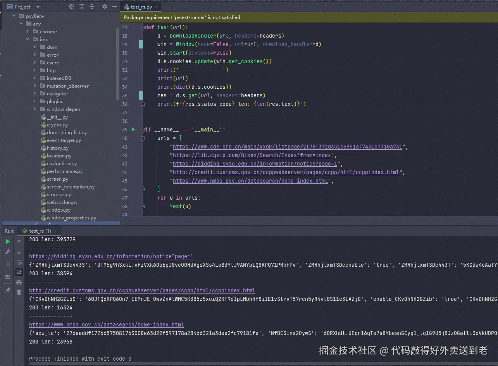Viewport: 498px width, 366px height.
Task: Click the Collapse All icon in Project panel
Action: pyautogui.click(x=92, y=7)
